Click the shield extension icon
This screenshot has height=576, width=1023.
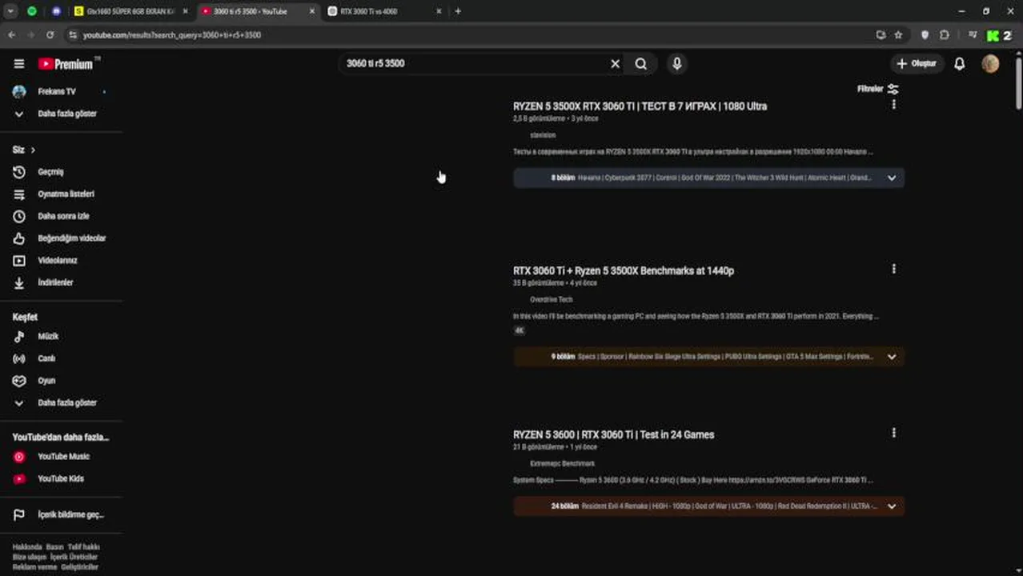tap(925, 35)
